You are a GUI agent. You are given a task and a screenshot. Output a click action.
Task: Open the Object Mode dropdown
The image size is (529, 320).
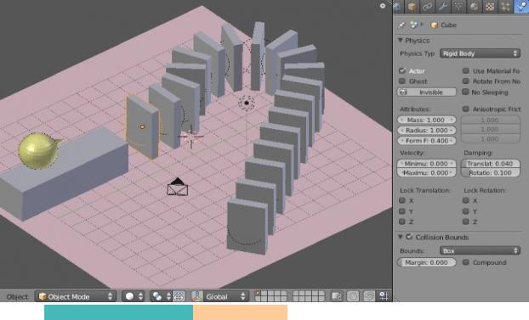click(x=76, y=296)
